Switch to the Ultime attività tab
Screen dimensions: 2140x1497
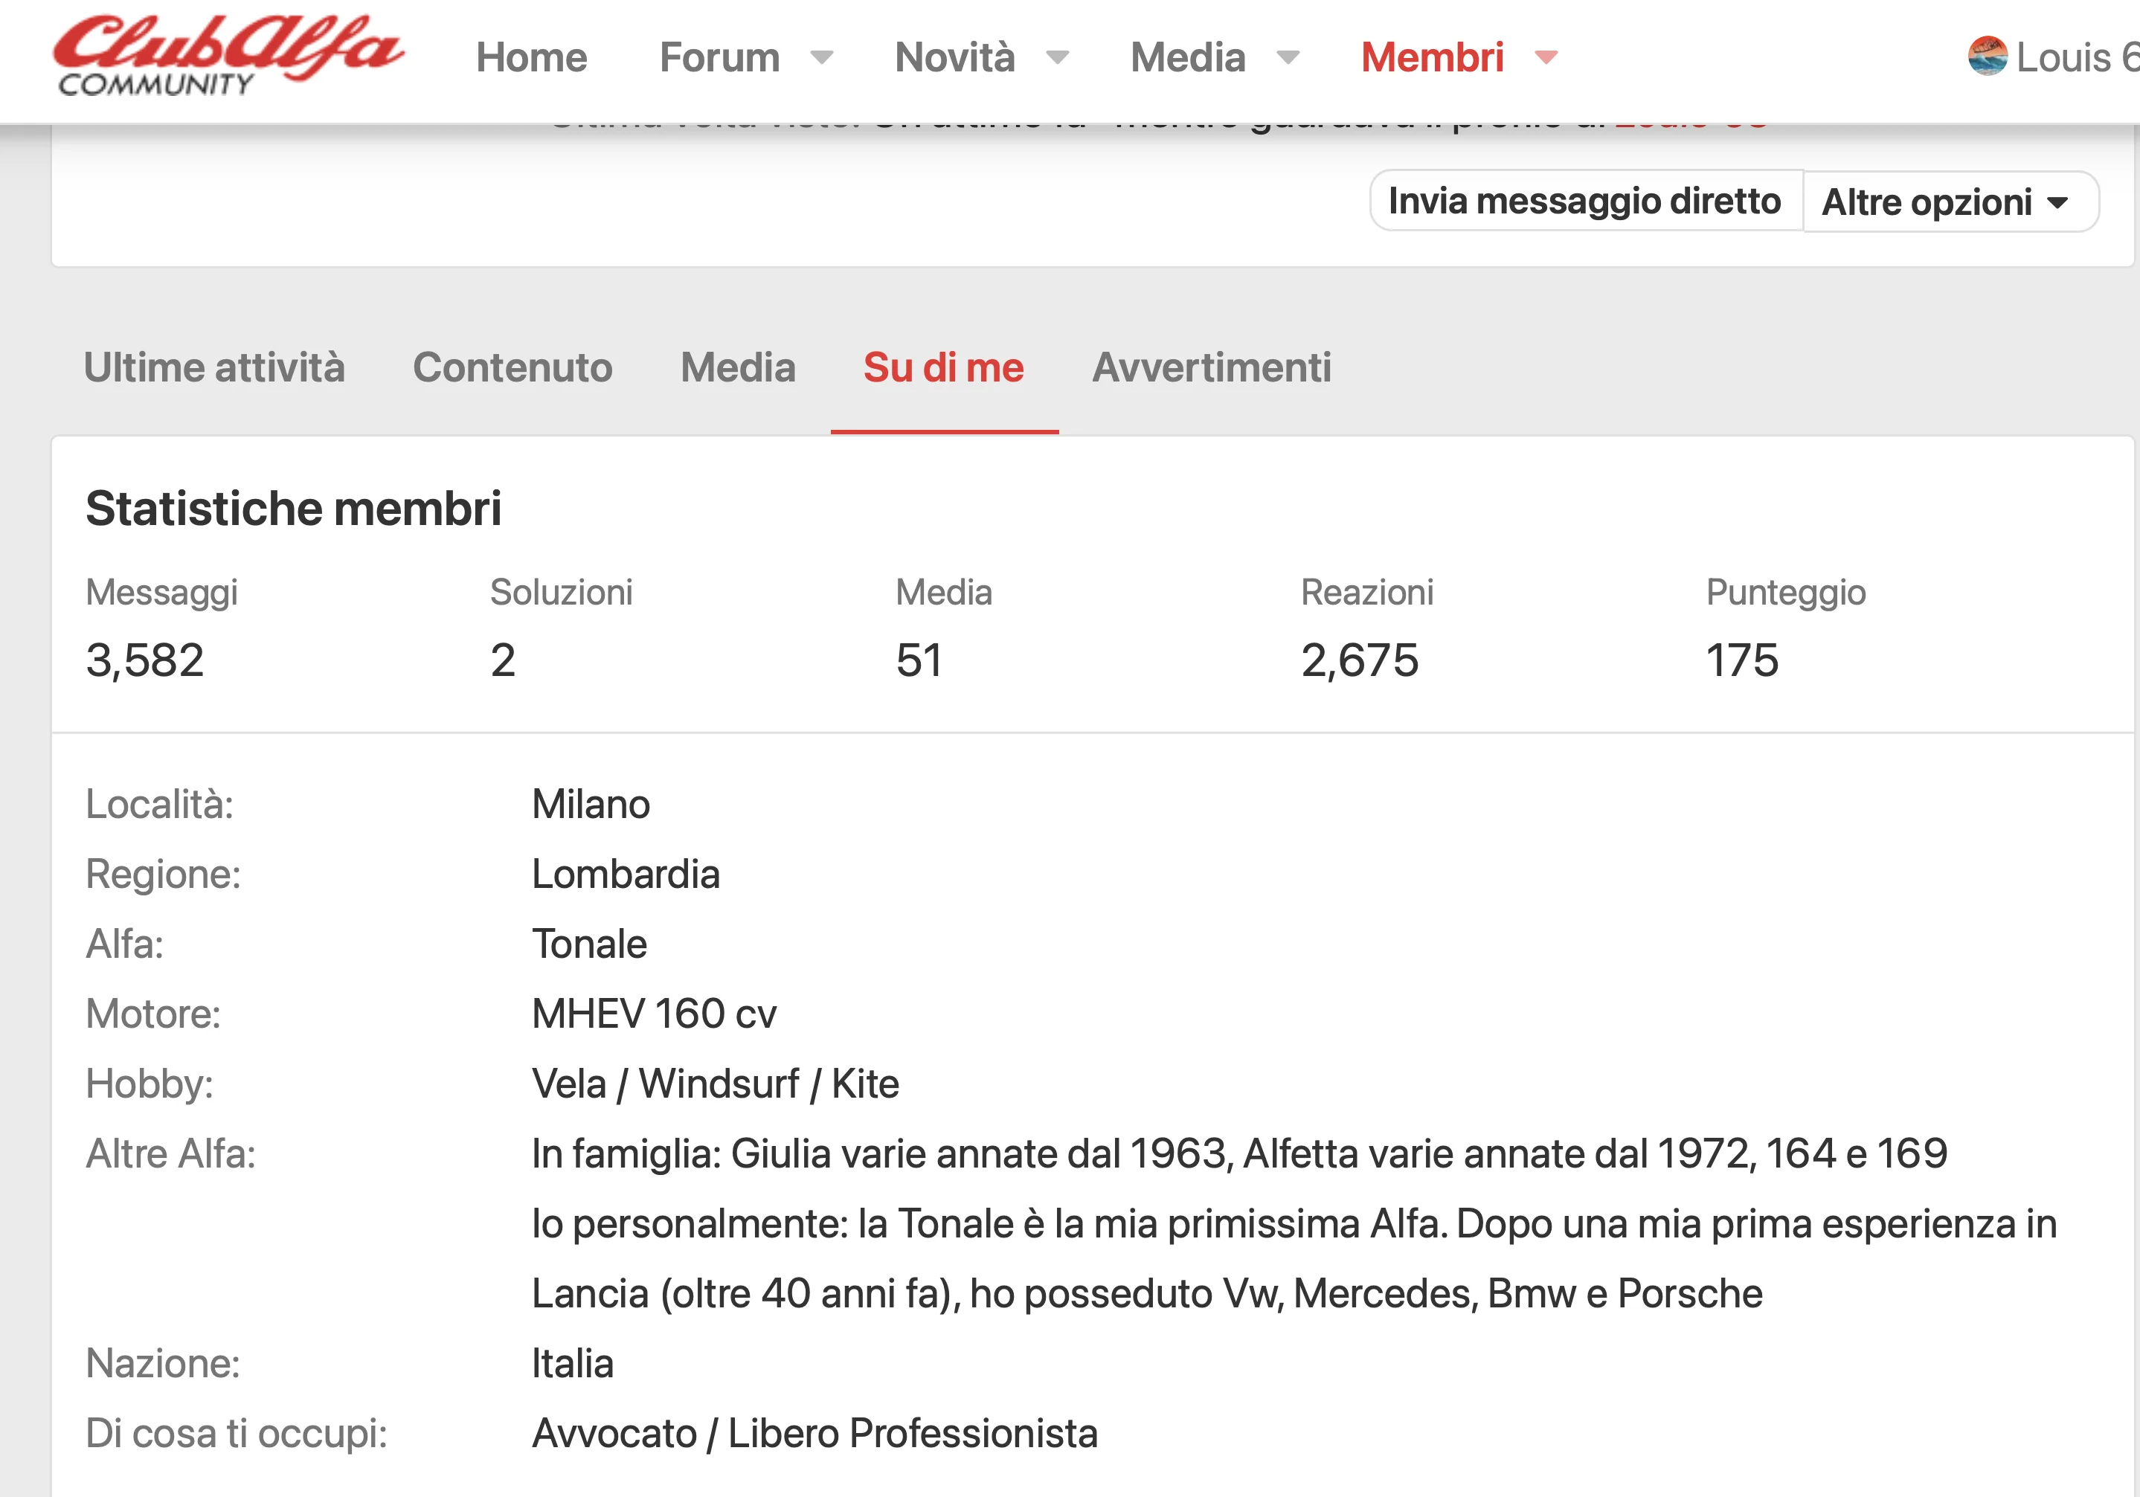(214, 367)
